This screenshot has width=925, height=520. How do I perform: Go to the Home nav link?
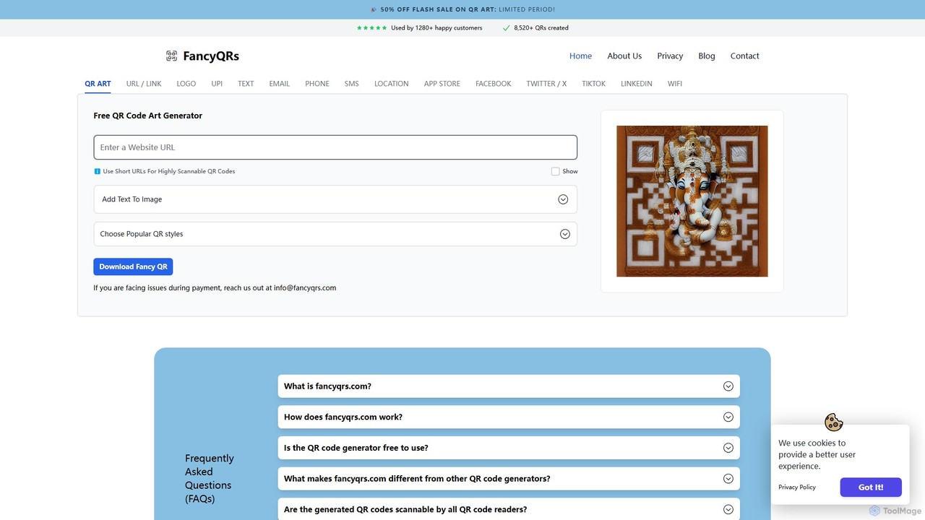tap(580, 56)
